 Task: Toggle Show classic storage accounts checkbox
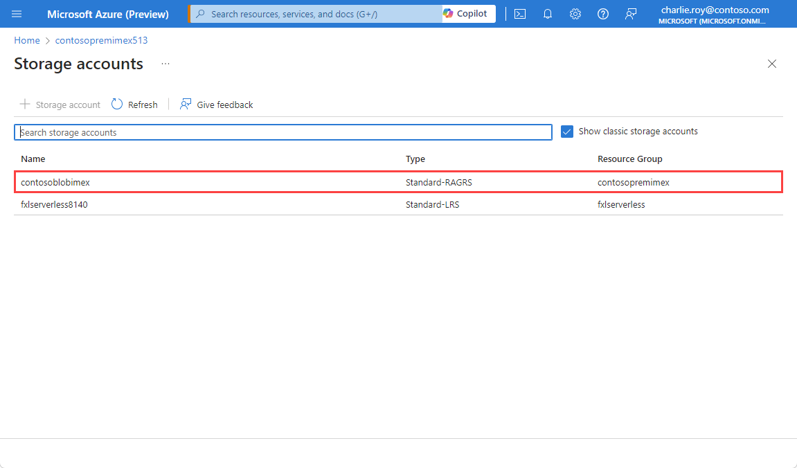pos(567,132)
